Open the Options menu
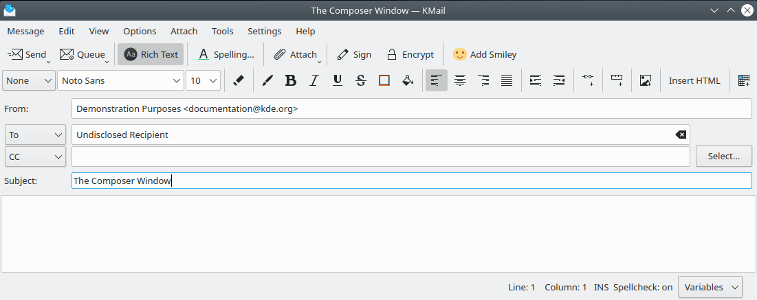757x300 pixels. [140, 31]
